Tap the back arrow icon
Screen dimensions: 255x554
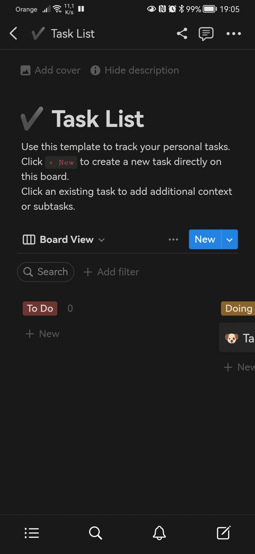click(13, 34)
